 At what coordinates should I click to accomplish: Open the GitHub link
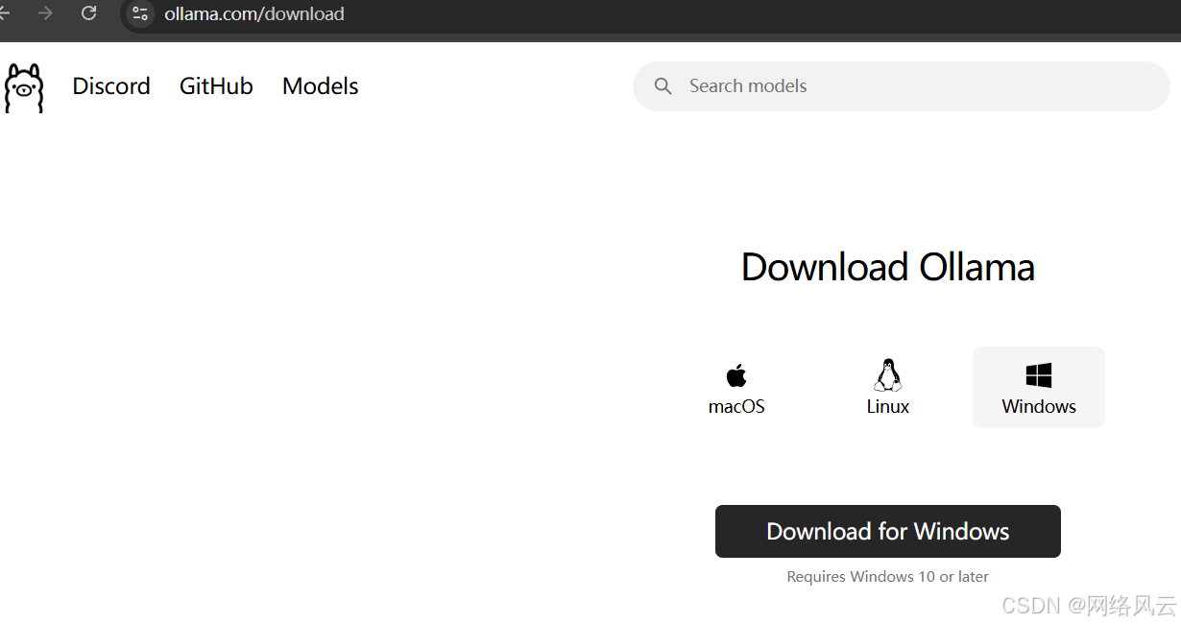tap(216, 86)
